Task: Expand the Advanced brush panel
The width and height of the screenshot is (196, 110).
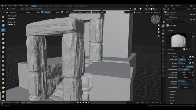Action: click(173, 91)
